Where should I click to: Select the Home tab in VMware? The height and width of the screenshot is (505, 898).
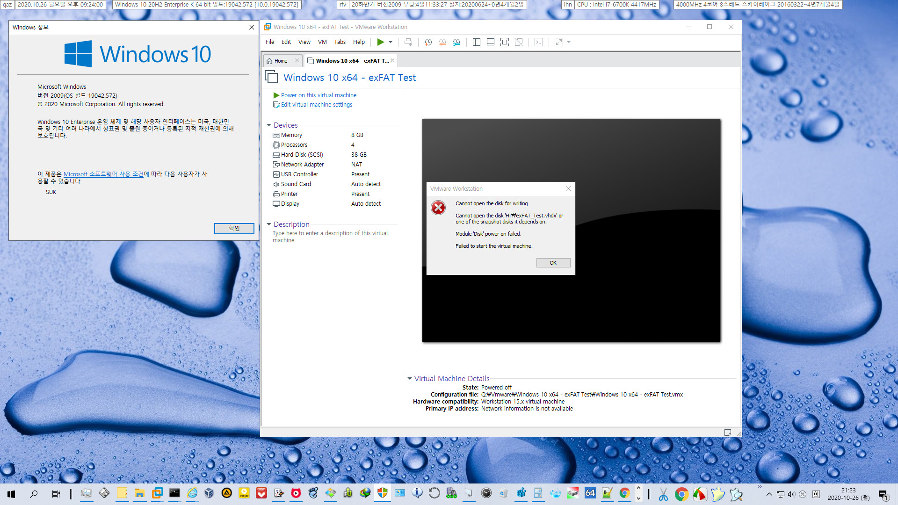[x=280, y=60]
